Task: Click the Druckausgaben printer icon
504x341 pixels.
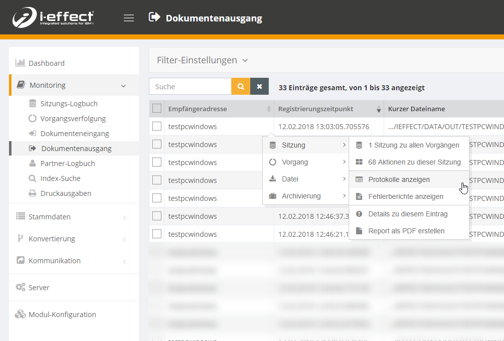Action: 32,193
